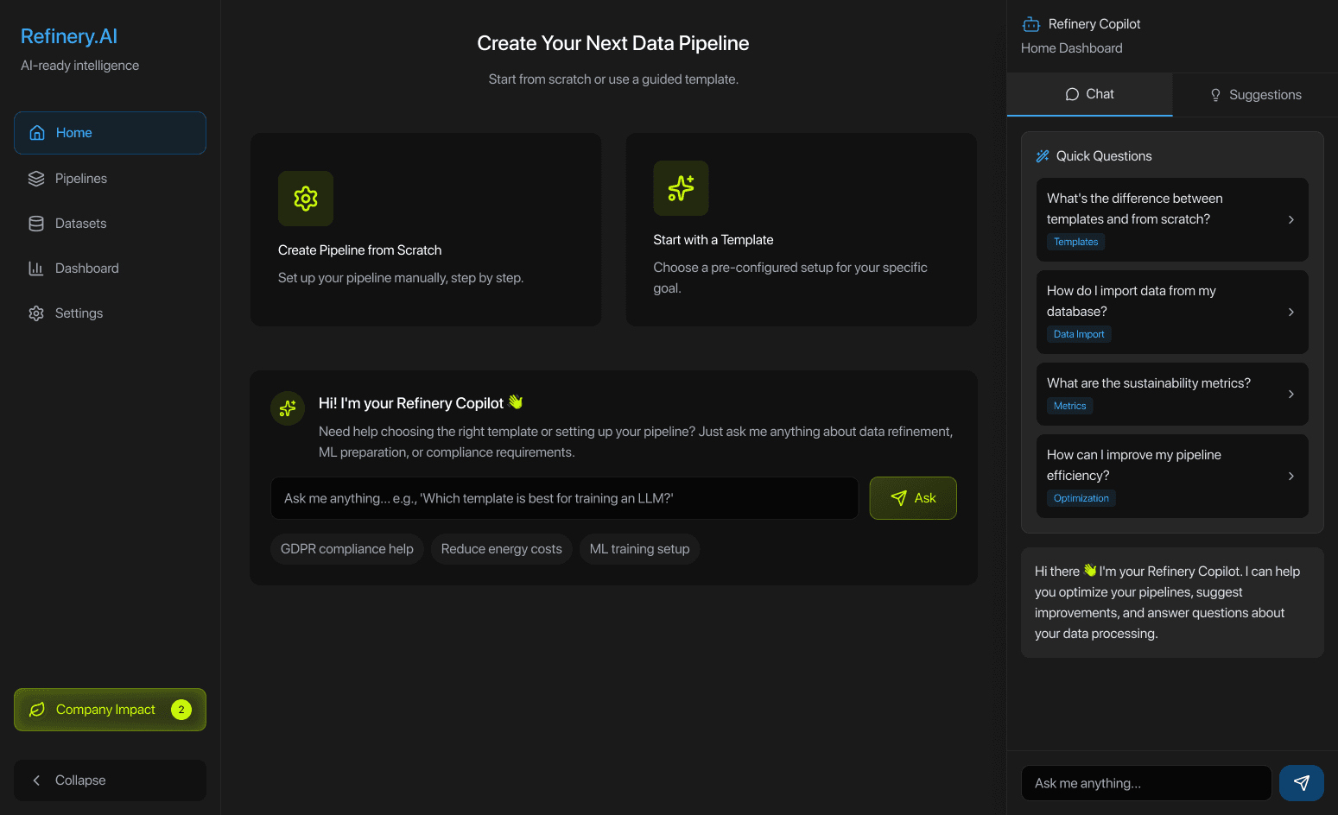The height and width of the screenshot is (815, 1338).
Task: Click the gear icon on Create Pipeline card
Action: click(x=306, y=199)
